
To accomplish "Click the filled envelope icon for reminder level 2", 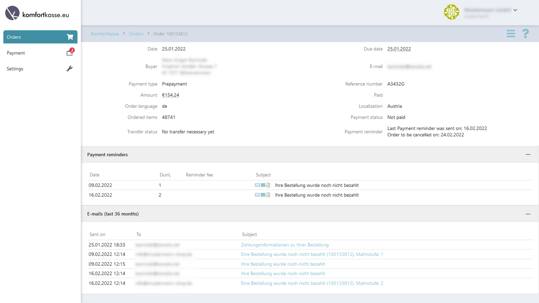I will tap(262, 194).
